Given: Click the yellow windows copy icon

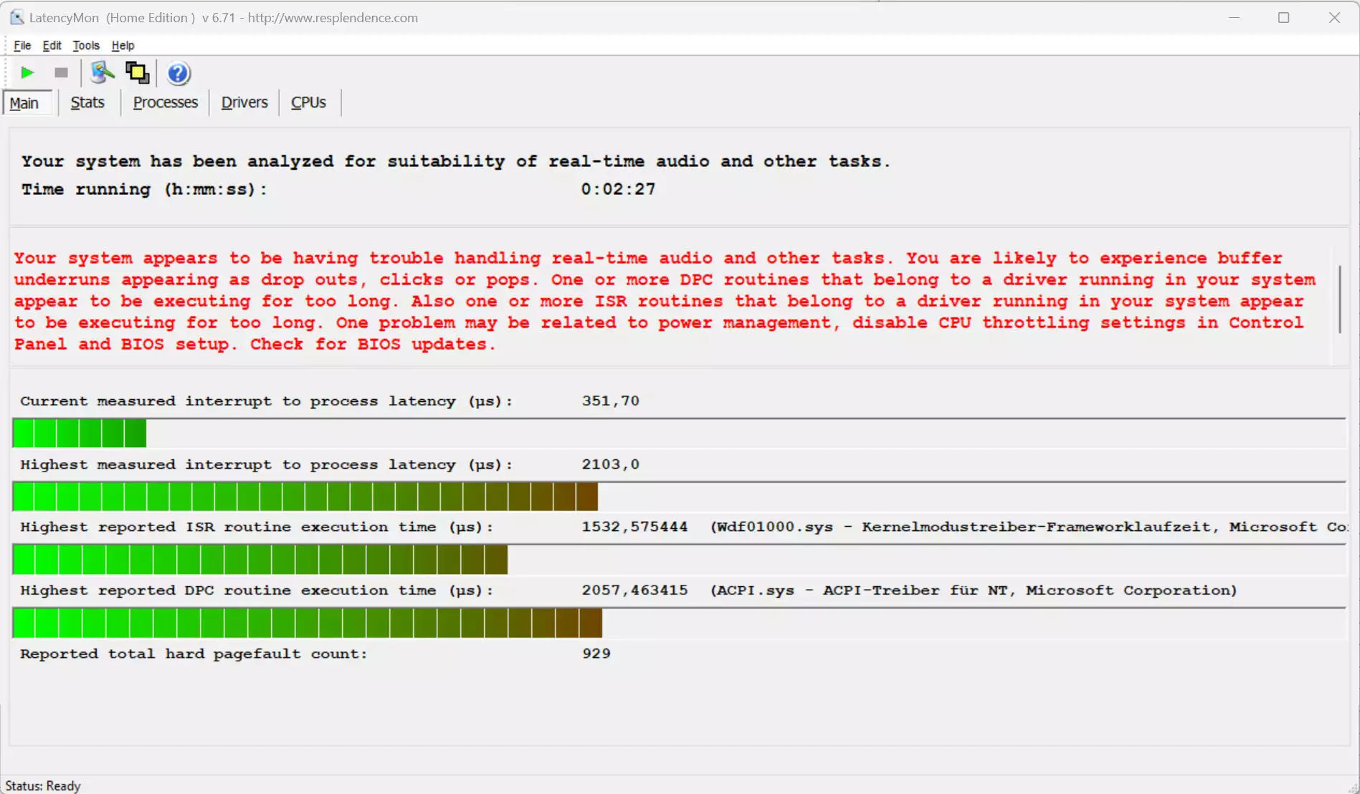Looking at the screenshot, I should pos(138,72).
